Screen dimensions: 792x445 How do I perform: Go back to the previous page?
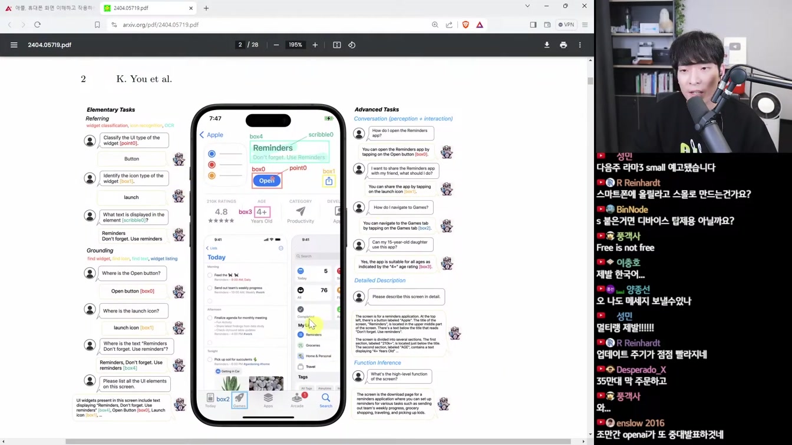[x=10, y=25]
